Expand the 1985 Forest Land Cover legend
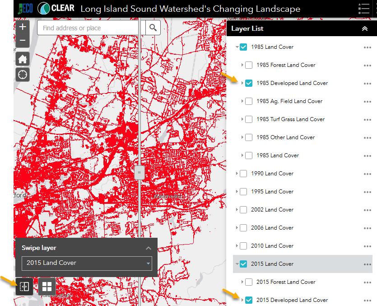377x306 pixels. click(x=242, y=65)
